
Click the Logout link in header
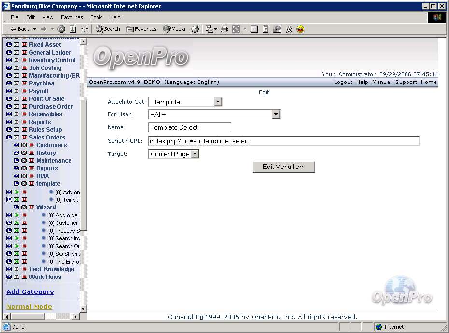click(x=343, y=82)
